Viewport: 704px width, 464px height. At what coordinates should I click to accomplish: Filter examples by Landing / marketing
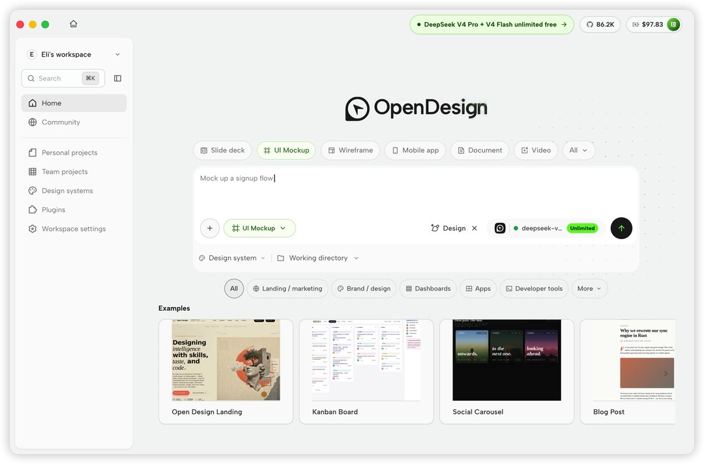[x=288, y=289]
